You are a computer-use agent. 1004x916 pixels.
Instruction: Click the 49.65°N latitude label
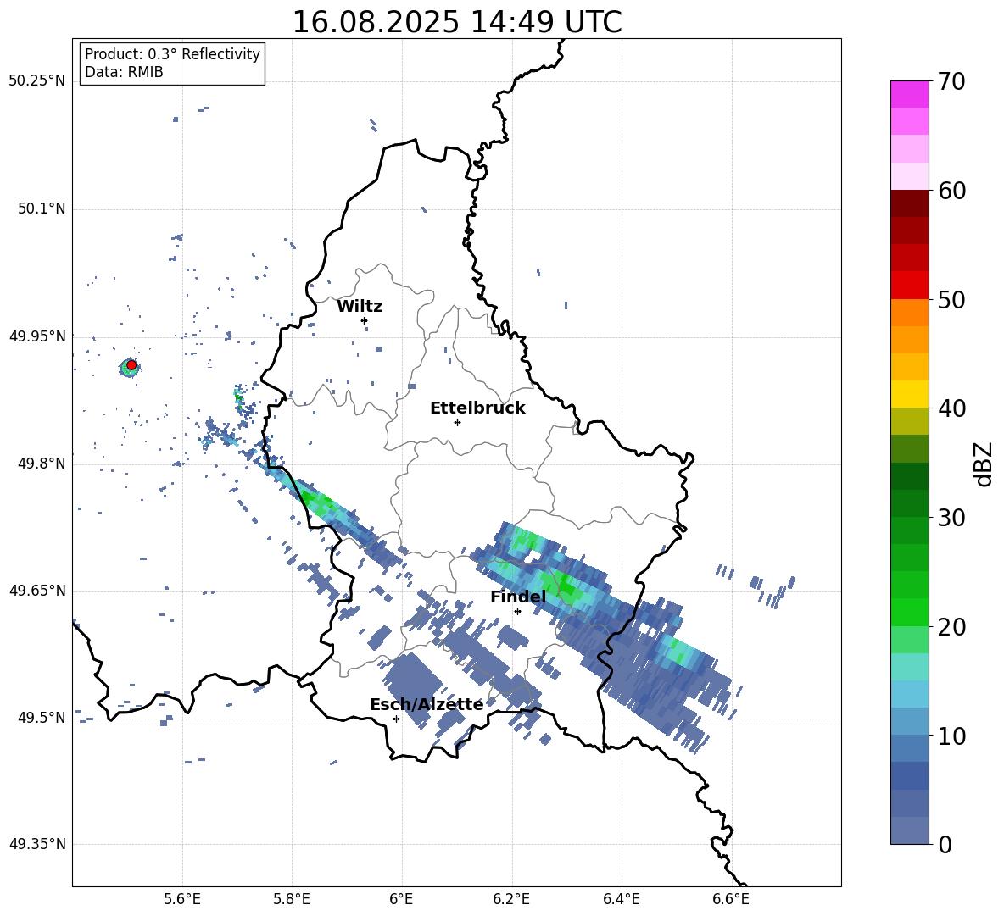[37, 590]
